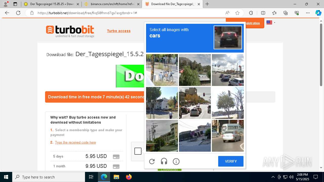The image size is (324, 182).
Task: Show hidden system tray icons
Action: [x=273, y=177]
